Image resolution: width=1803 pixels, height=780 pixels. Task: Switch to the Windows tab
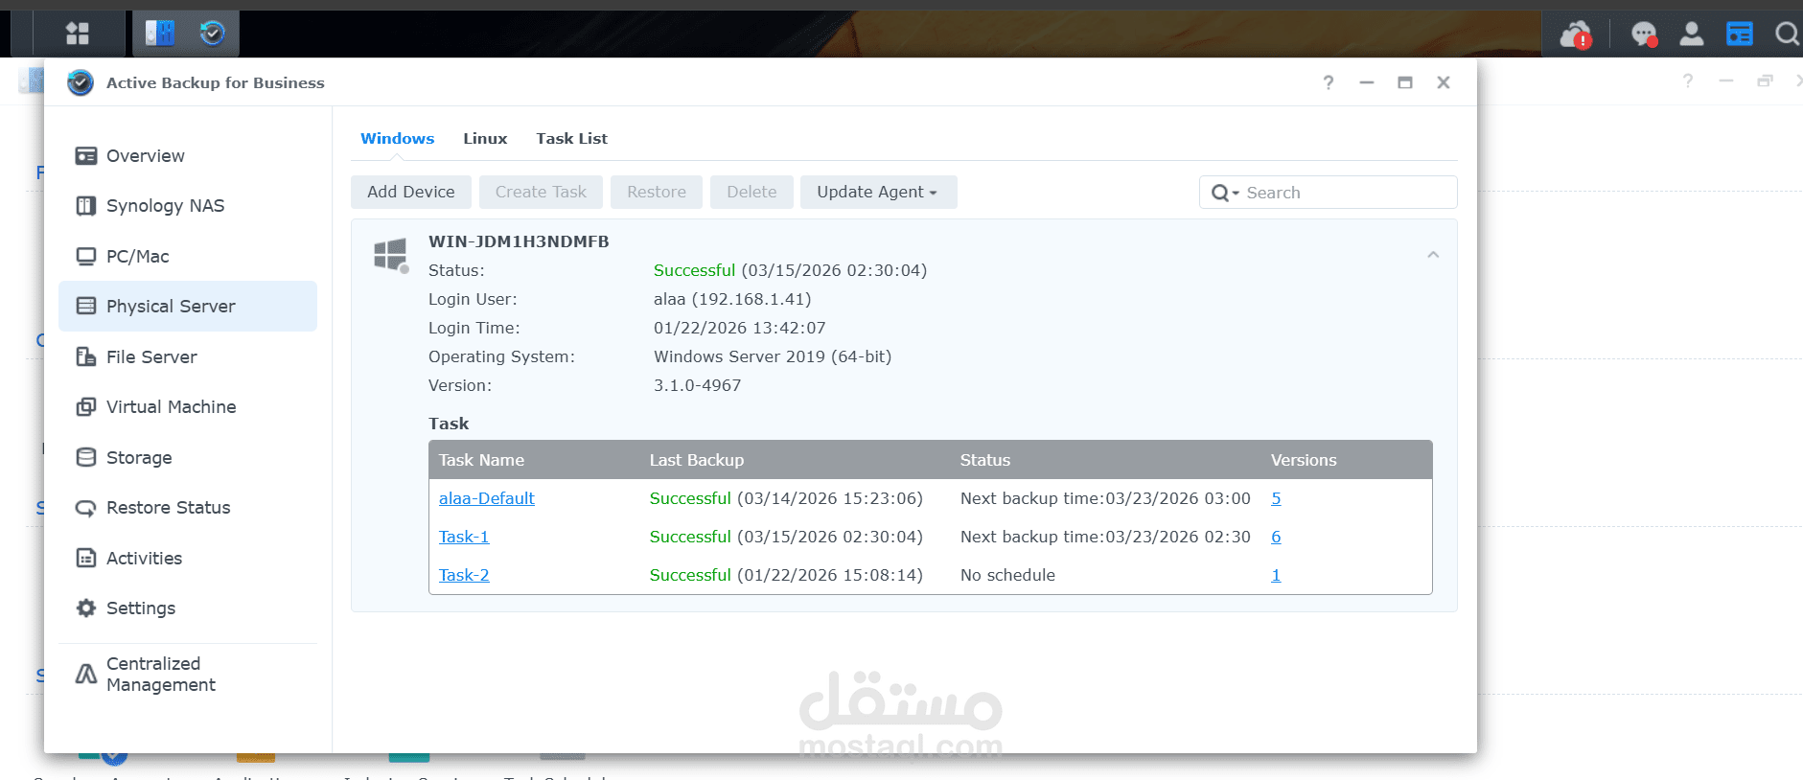pyautogui.click(x=397, y=138)
